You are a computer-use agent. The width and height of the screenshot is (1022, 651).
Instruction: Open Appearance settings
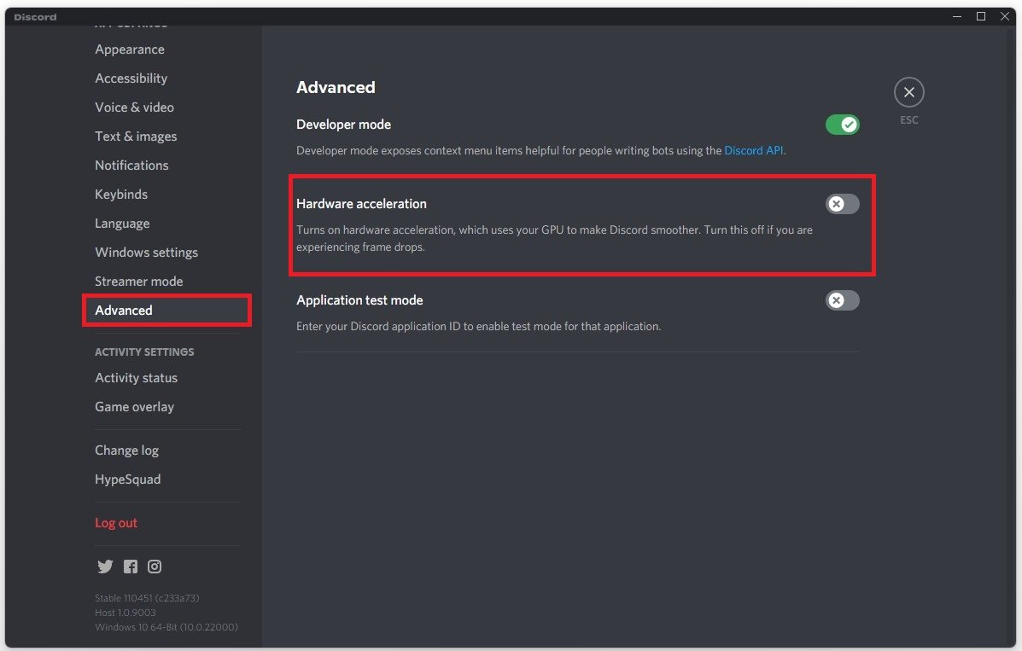click(130, 49)
